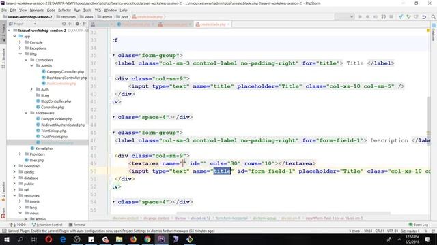Click the Run (play) toolbar icon
The height and width of the screenshot is (245, 437).
360,17
